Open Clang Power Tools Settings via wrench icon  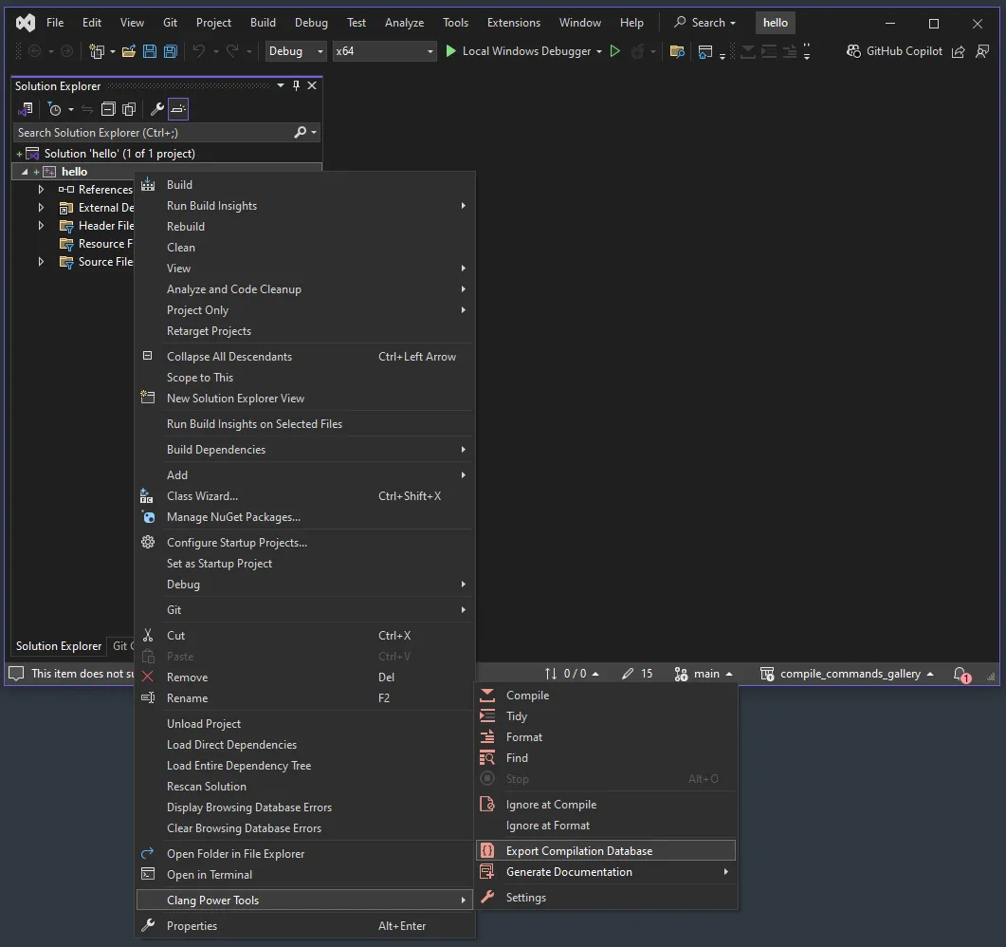pos(486,897)
